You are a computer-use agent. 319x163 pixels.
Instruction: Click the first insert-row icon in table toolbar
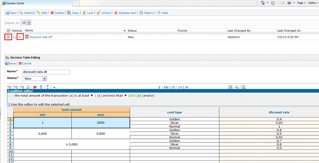pyautogui.click(x=9, y=87)
